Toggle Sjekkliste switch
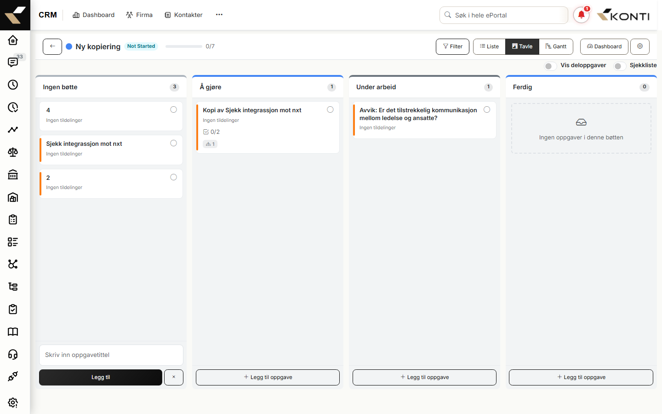Image resolution: width=662 pixels, height=414 pixels. [x=620, y=66]
